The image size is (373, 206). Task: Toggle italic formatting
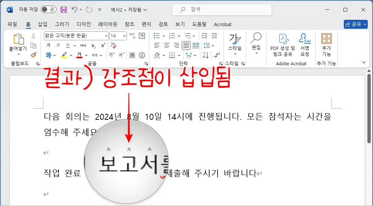pyautogui.click(x=58, y=45)
